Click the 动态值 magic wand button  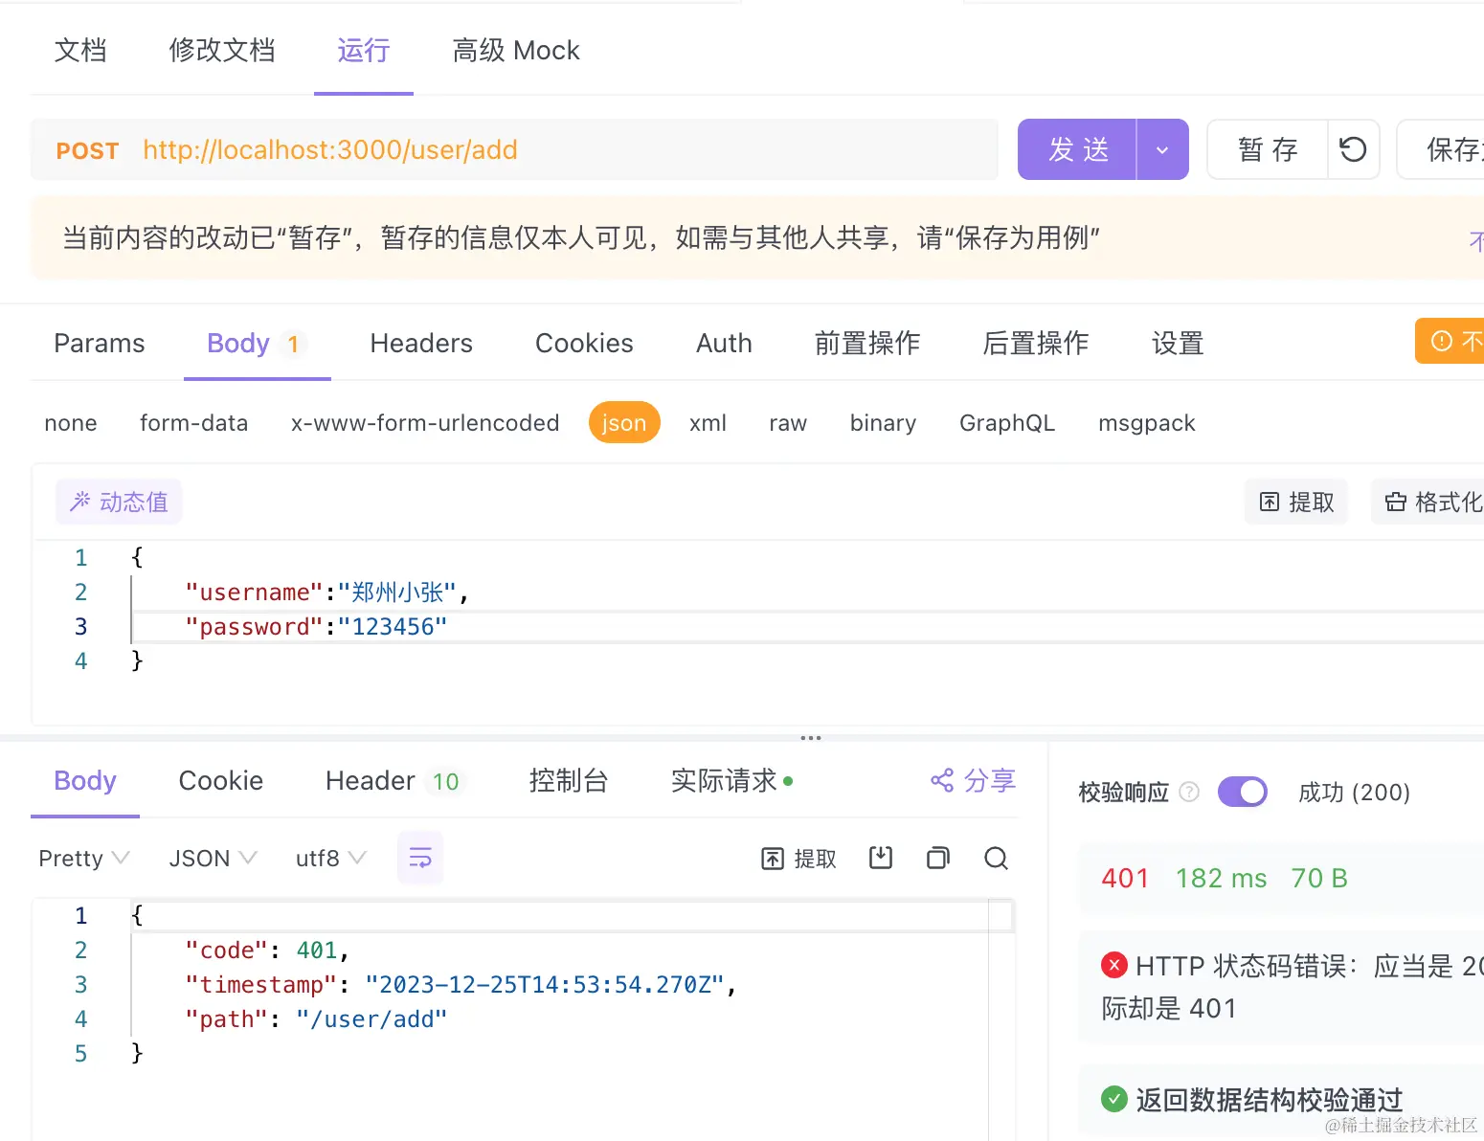(119, 503)
